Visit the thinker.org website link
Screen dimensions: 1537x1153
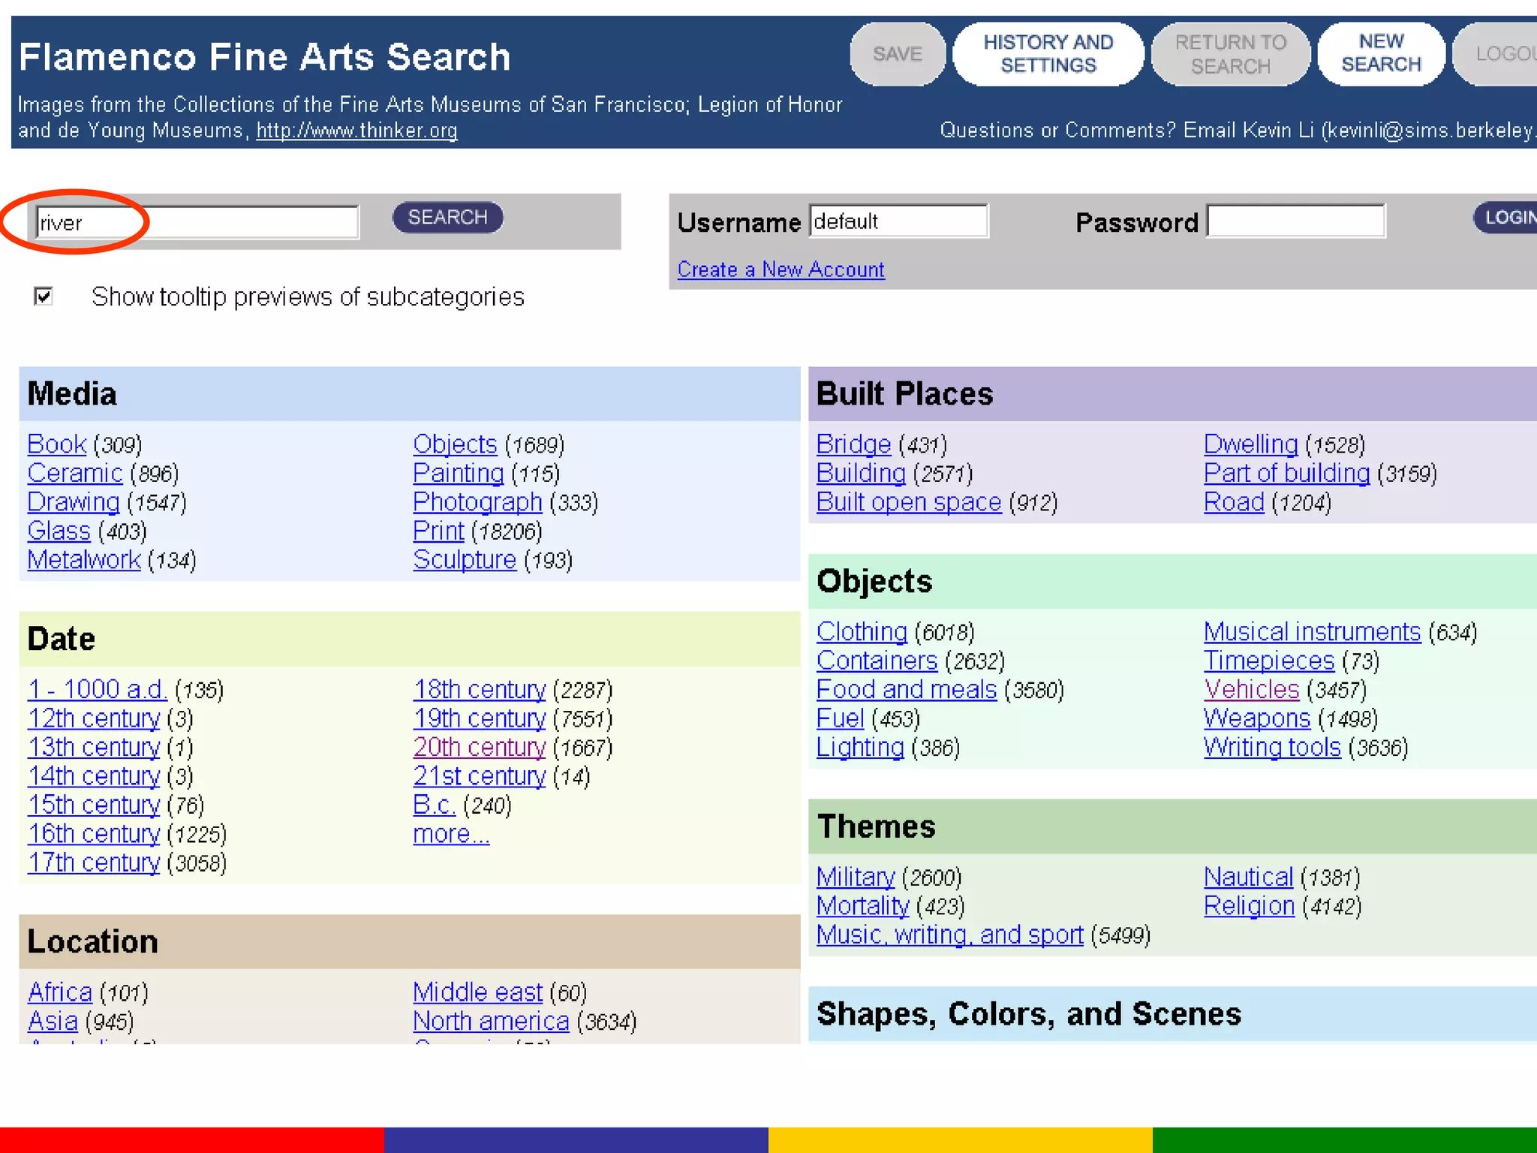356,131
